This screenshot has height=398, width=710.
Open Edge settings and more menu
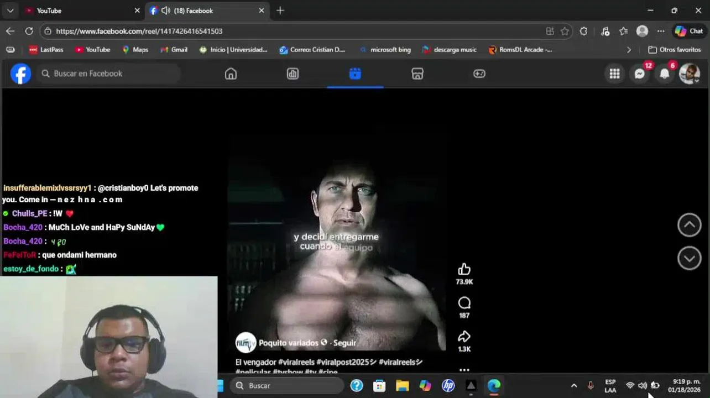pos(661,32)
